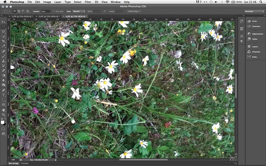Select the Hand tool
This screenshot has width=266, height=166.
point(3,110)
